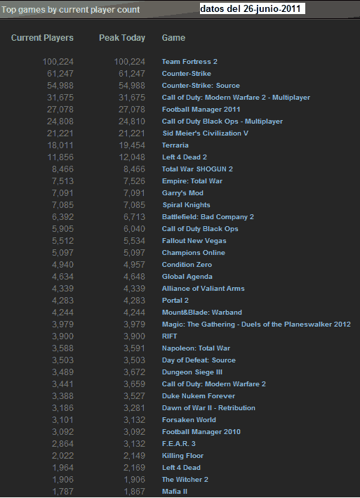Open Call of Duty: Modern Warfare 2 - Multiplayer
This screenshot has height=498, width=360.
click(236, 98)
